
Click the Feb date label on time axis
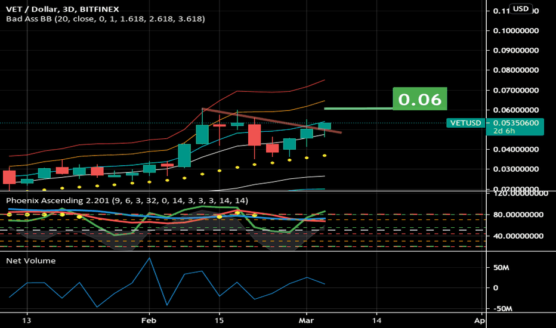click(149, 321)
